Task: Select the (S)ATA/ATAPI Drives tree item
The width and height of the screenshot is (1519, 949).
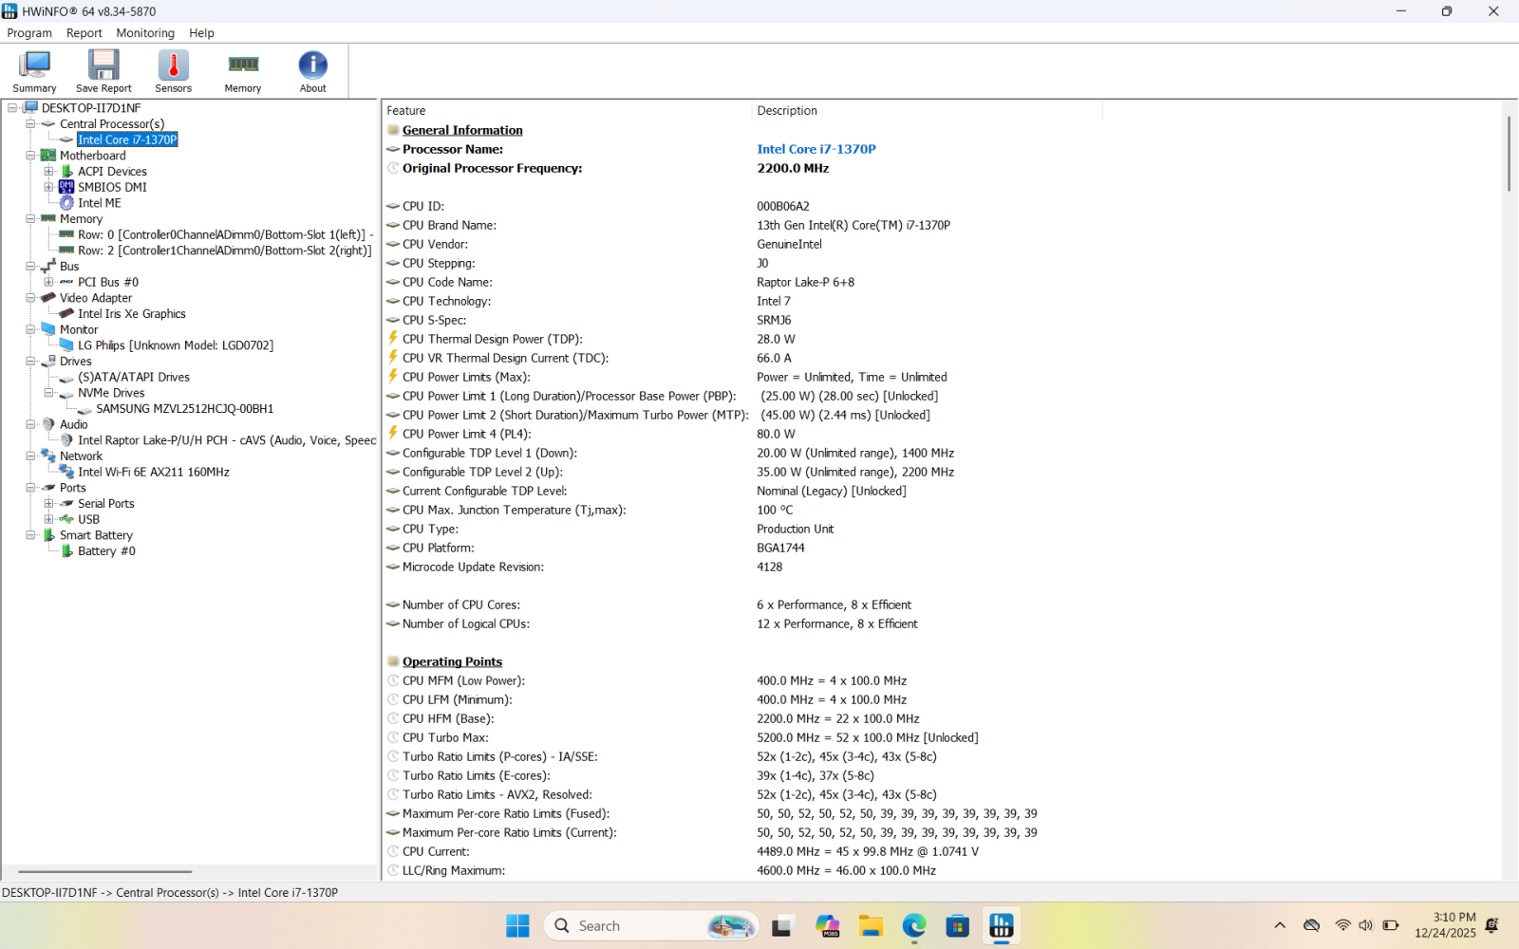Action: pos(134,377)
